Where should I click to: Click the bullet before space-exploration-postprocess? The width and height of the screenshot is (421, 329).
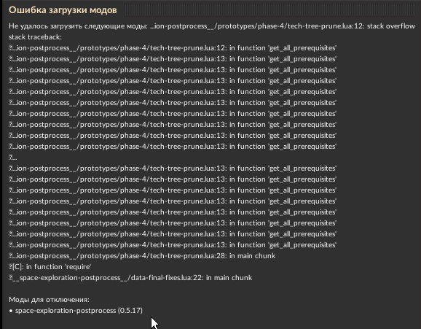(11, 311)
